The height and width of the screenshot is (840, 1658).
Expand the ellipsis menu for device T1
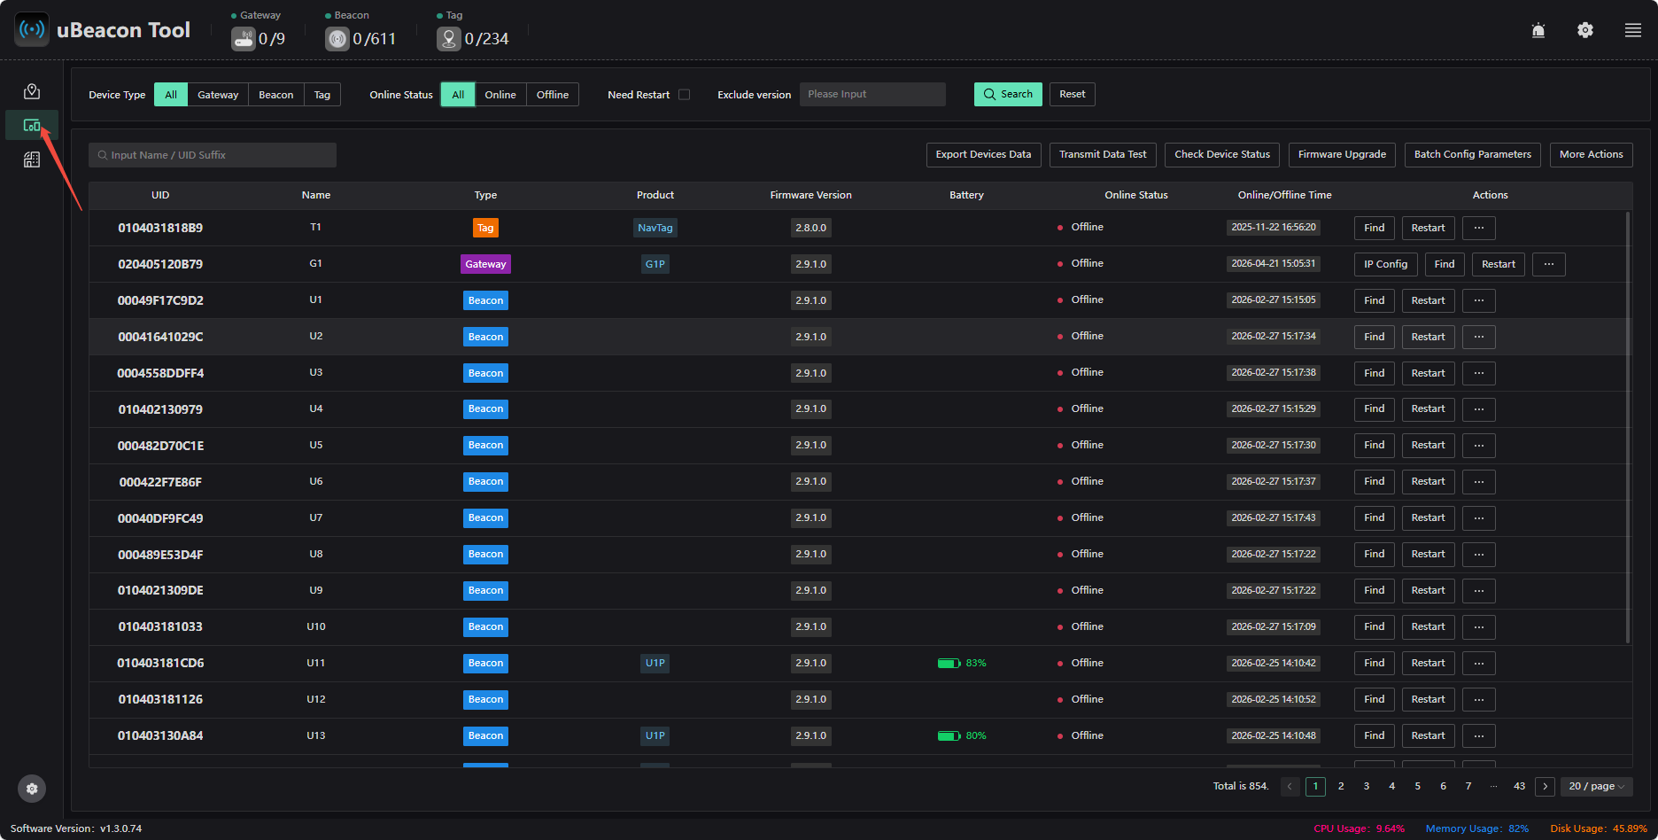click(x=1479, y=228)
